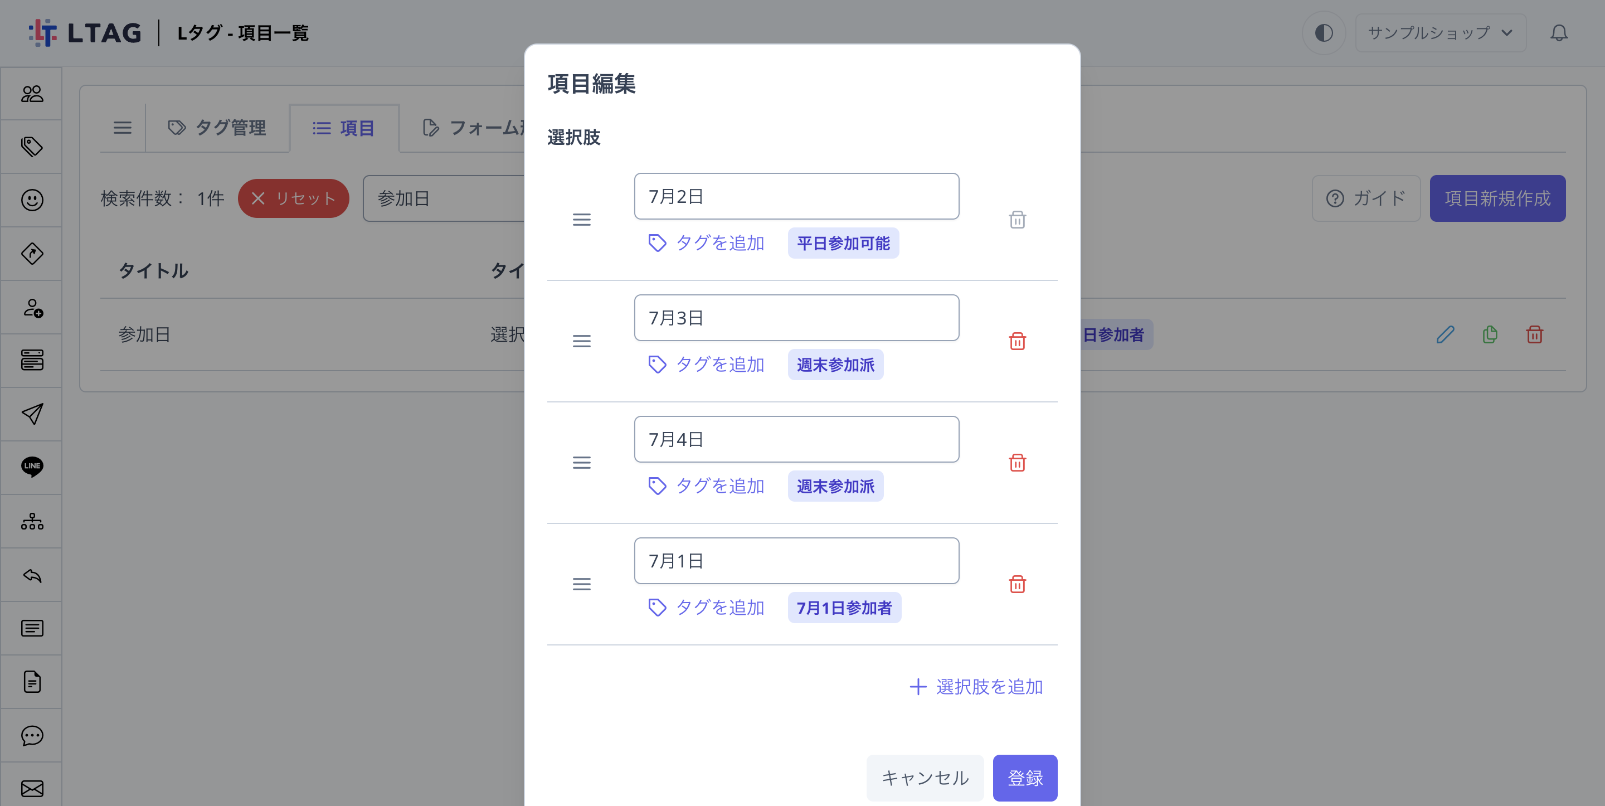1605x806 pixels.
Task: Open the chat bubble sidebar icon
Action: (x=32, y=736)
